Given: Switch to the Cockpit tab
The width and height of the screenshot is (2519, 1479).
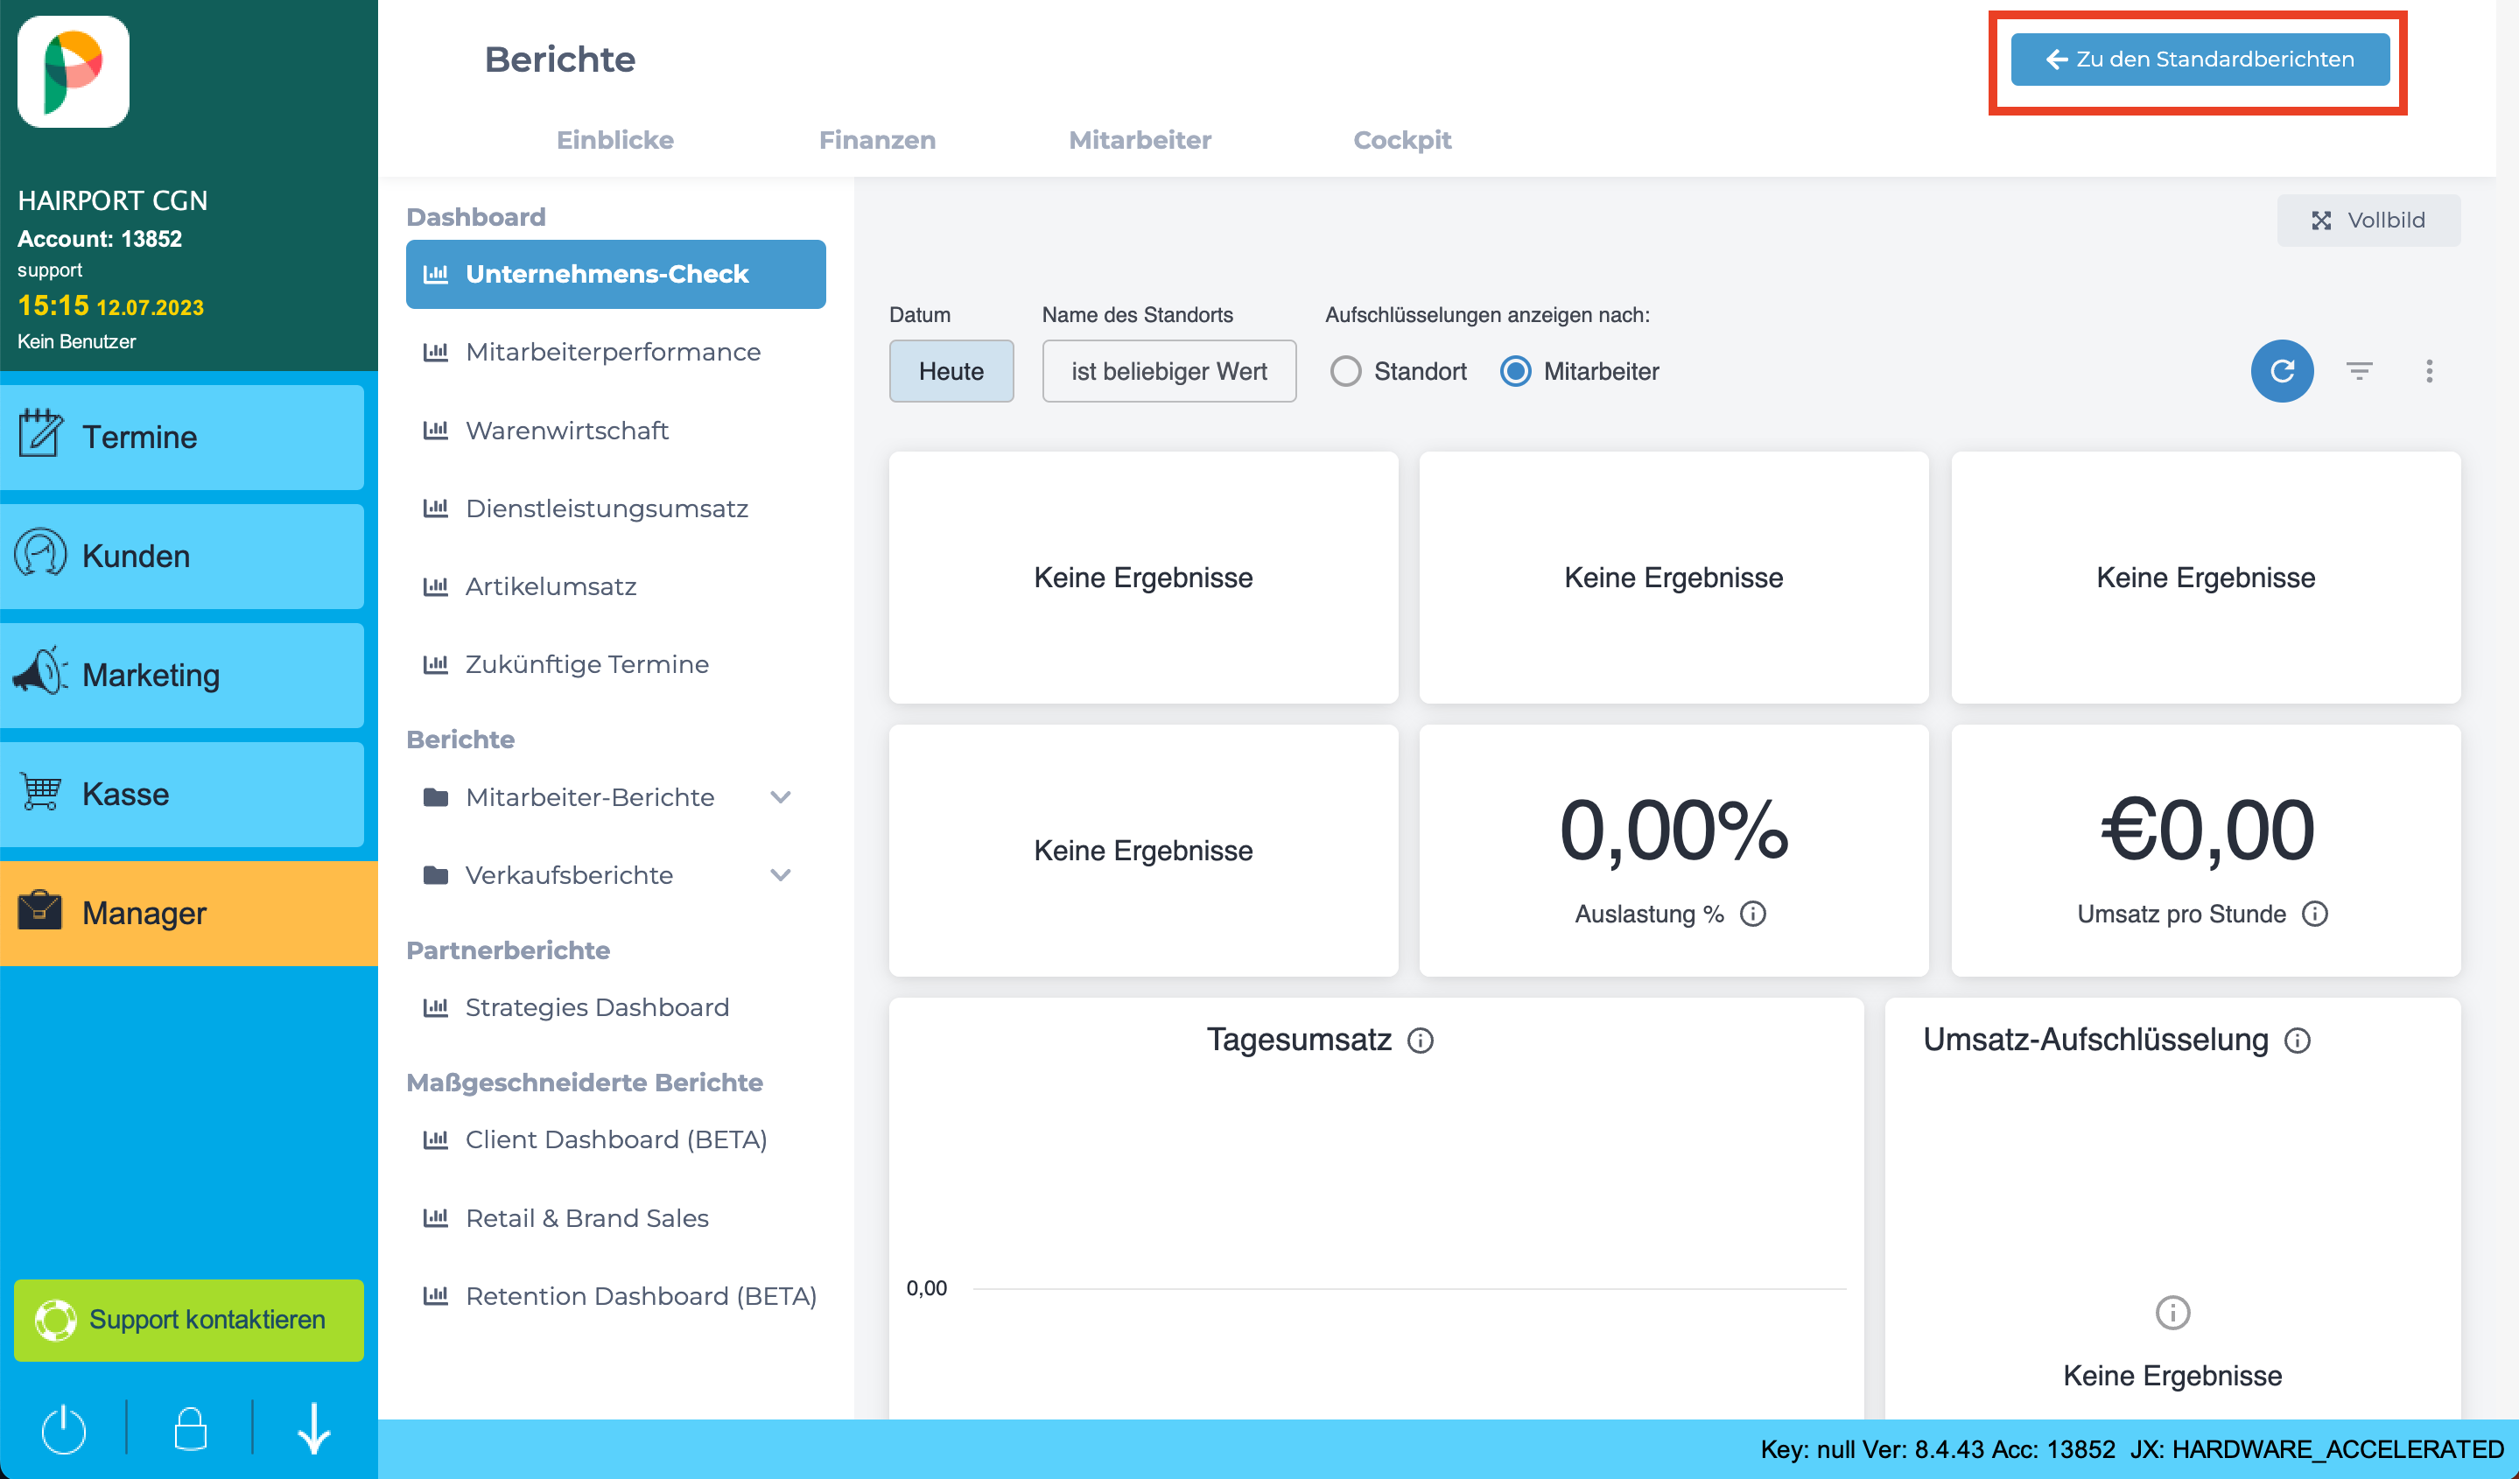Looking at the screenshot, I should 1403,139.
